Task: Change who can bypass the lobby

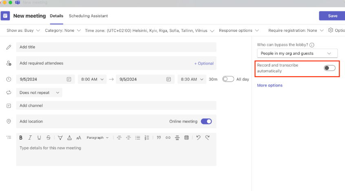Action: point(297,53)
